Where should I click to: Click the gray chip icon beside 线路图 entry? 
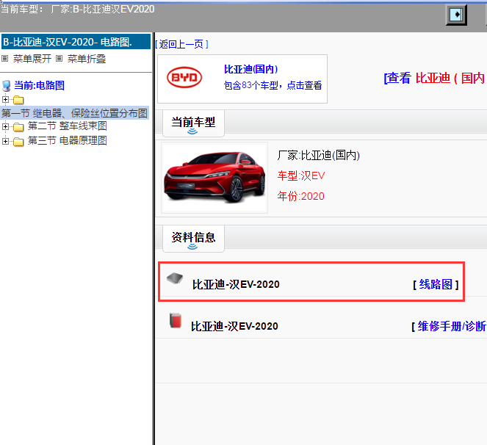tap(175, 278)
